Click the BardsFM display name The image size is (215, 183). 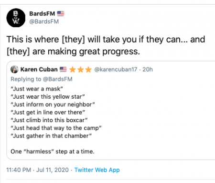click(x=42, y=14)
